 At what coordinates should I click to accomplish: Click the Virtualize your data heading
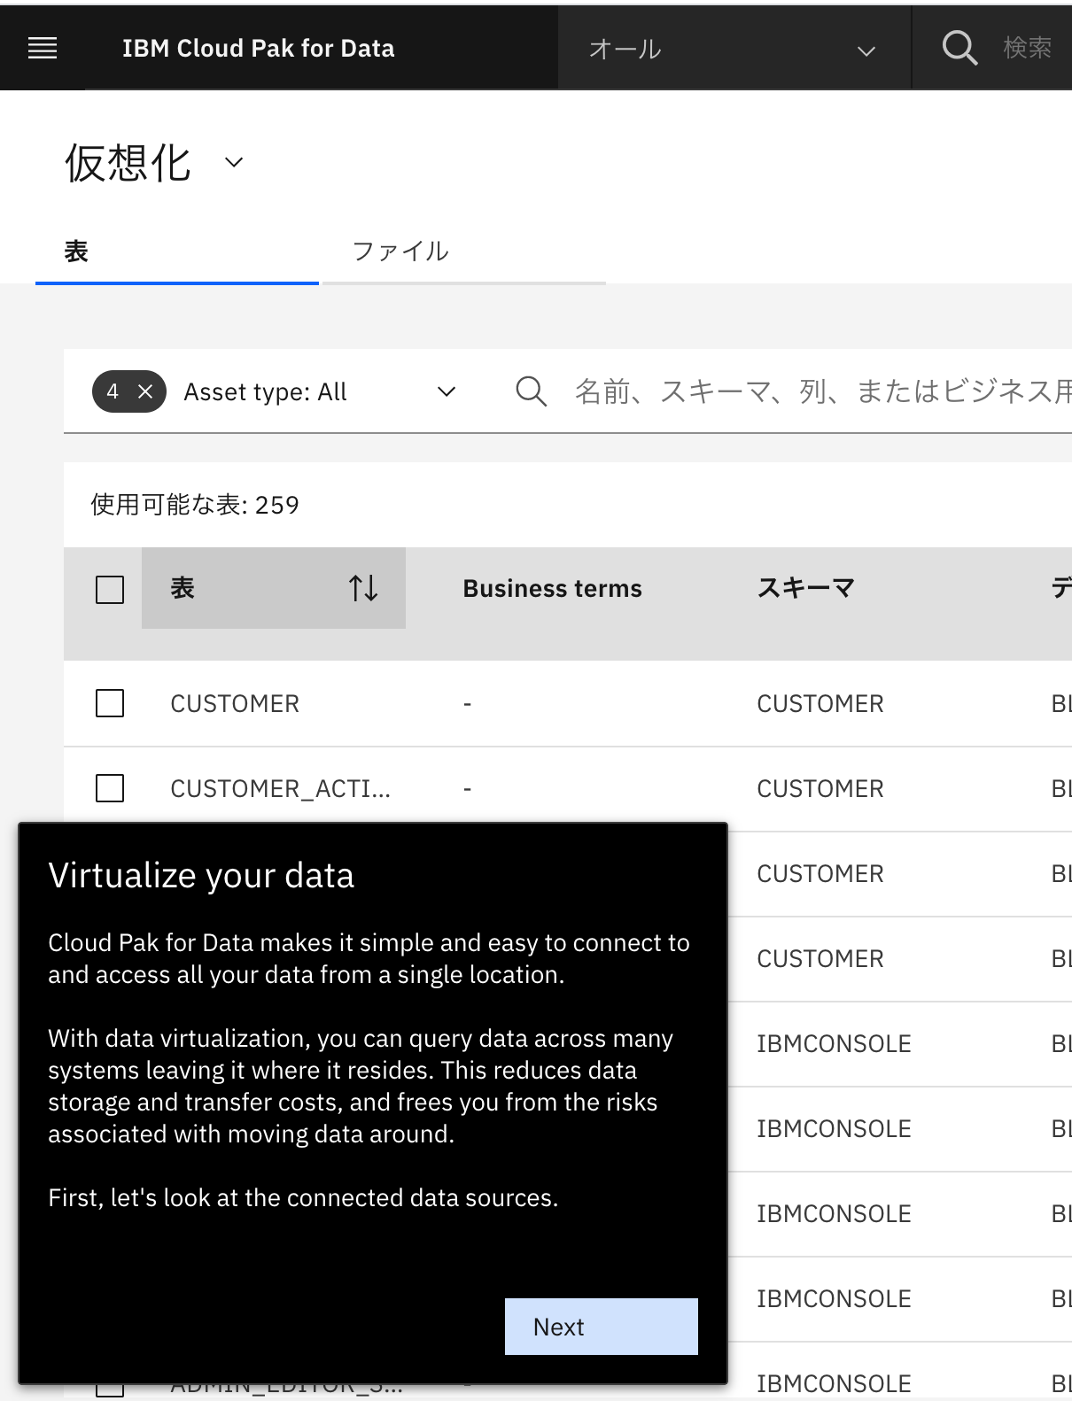201,875
